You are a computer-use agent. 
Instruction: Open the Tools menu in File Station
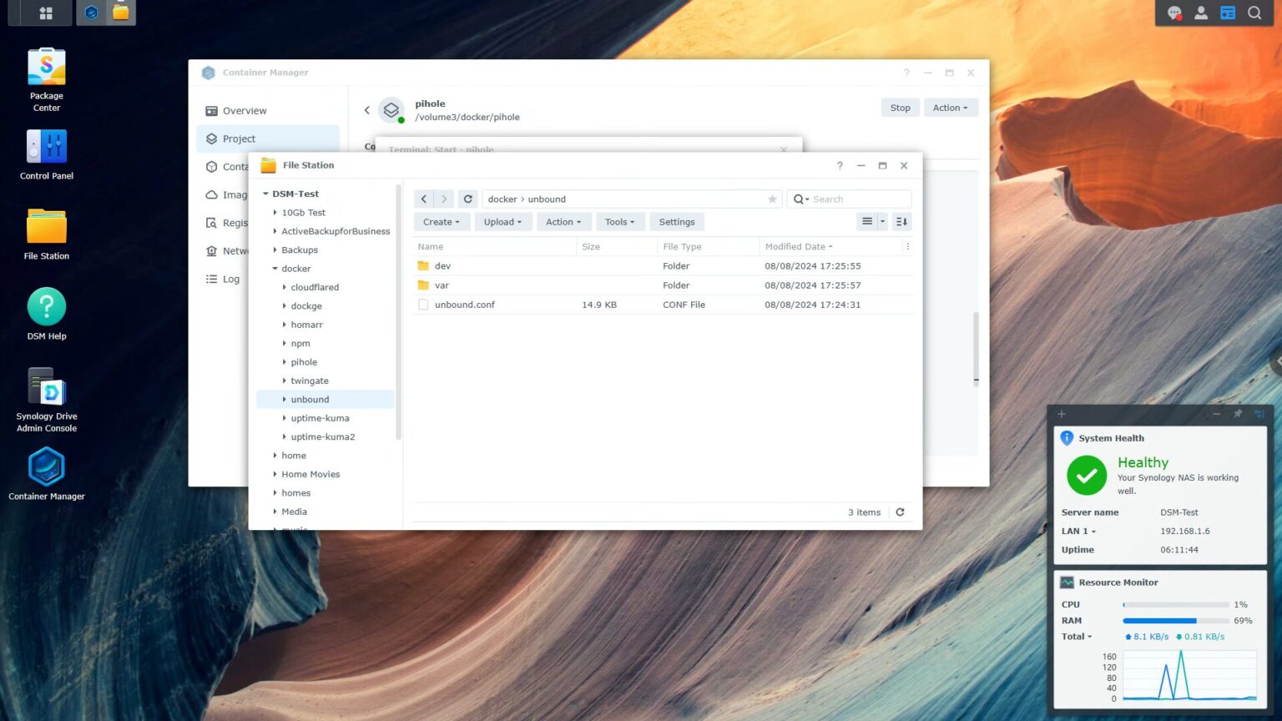(619, 221)
